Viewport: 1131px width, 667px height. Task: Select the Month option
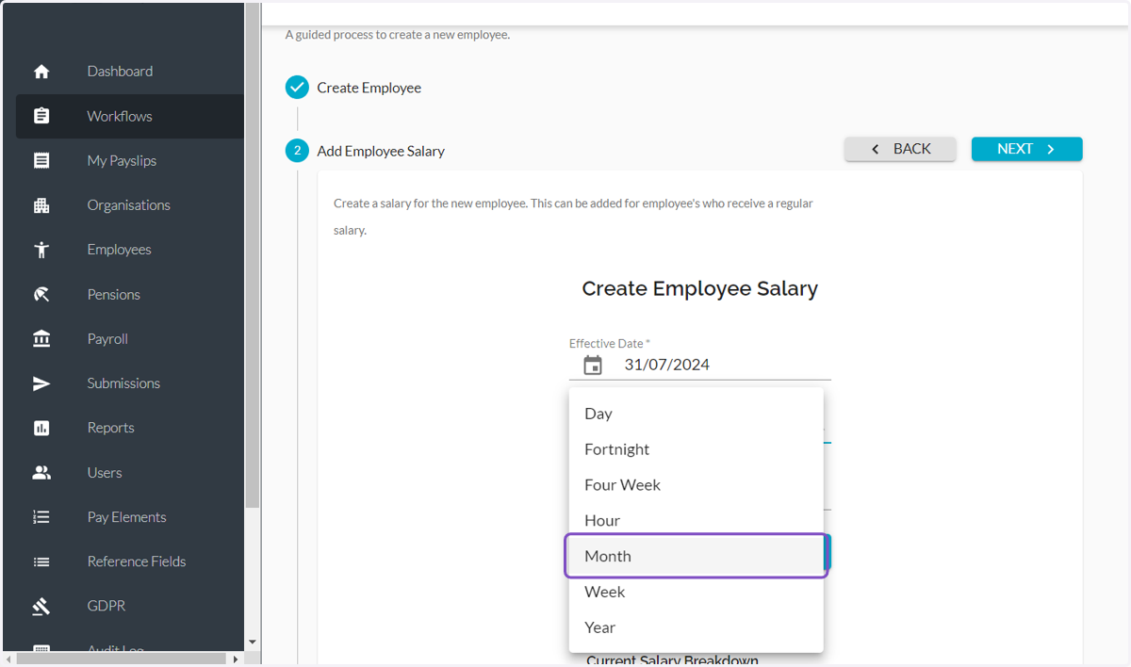[x=696, y=556]
